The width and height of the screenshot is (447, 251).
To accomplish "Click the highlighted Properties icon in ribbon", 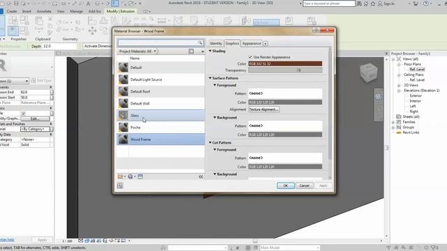I will [x=13, y=31].
